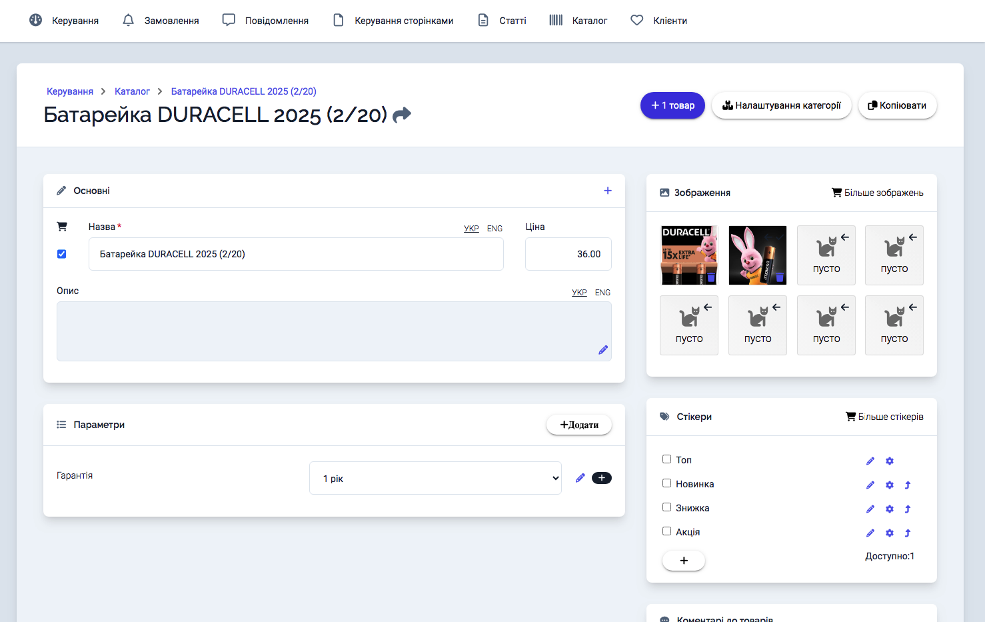
Task: Open the gear settings for the Знижка sticker
Action: 890,509
